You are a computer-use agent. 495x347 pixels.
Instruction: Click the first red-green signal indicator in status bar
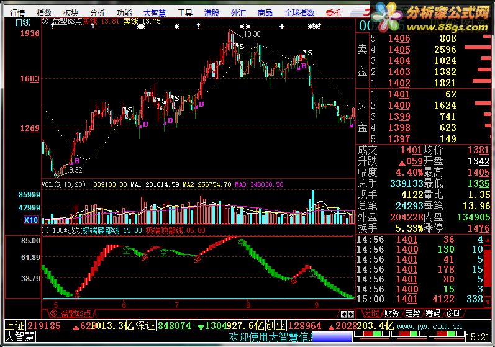(x=371, y=334)
